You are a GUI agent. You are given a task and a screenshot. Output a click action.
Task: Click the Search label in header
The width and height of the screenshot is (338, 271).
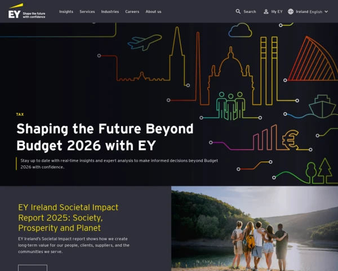250,12
